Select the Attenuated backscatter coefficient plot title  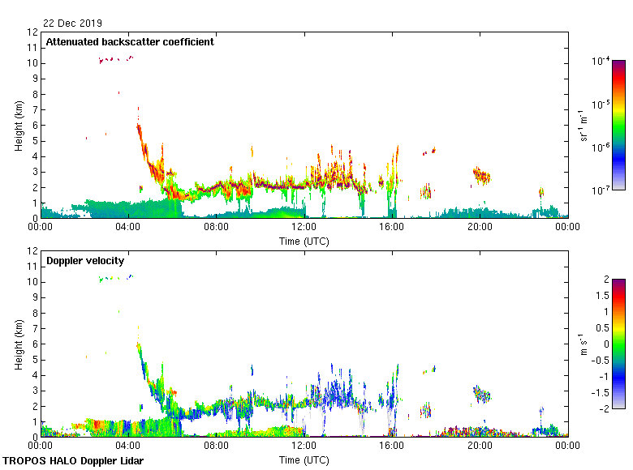click(x=130, y=42)
